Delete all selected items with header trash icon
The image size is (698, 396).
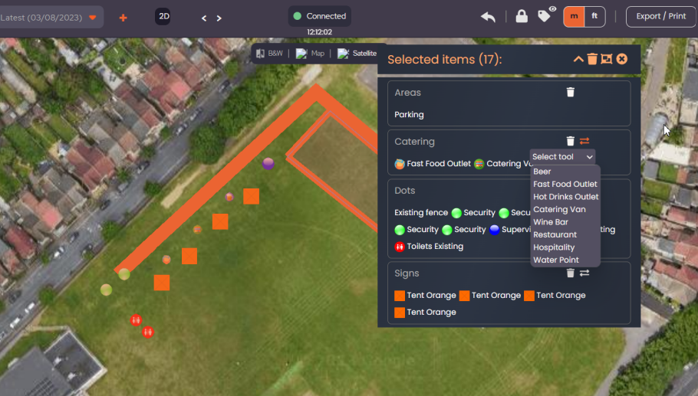click(592, 59)
